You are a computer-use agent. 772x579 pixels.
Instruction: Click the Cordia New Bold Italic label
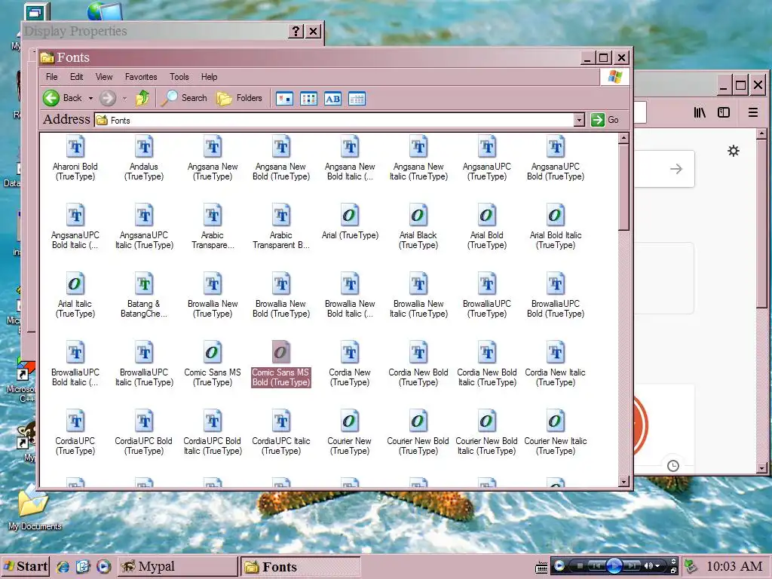pos(487,377)
